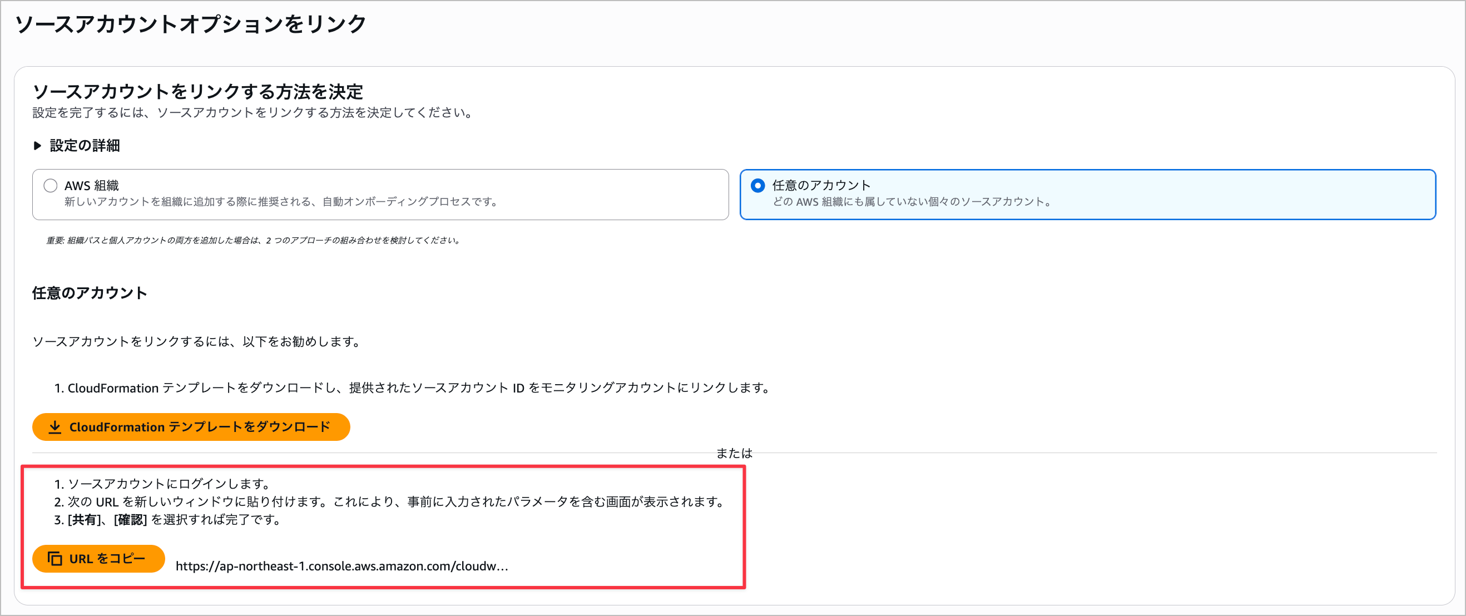This screenshot has width=1466, height=616.
Task: Click the filled radio circle of 任意のアカウント
Action: pos(757,185)
